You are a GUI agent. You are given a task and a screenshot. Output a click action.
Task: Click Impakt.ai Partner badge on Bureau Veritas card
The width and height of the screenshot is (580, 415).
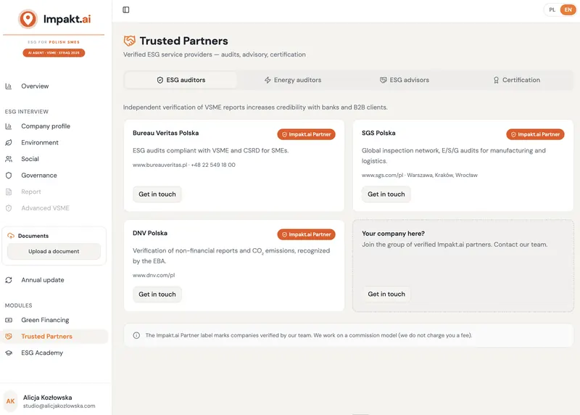pyautogui.click(x=306, y=134)
